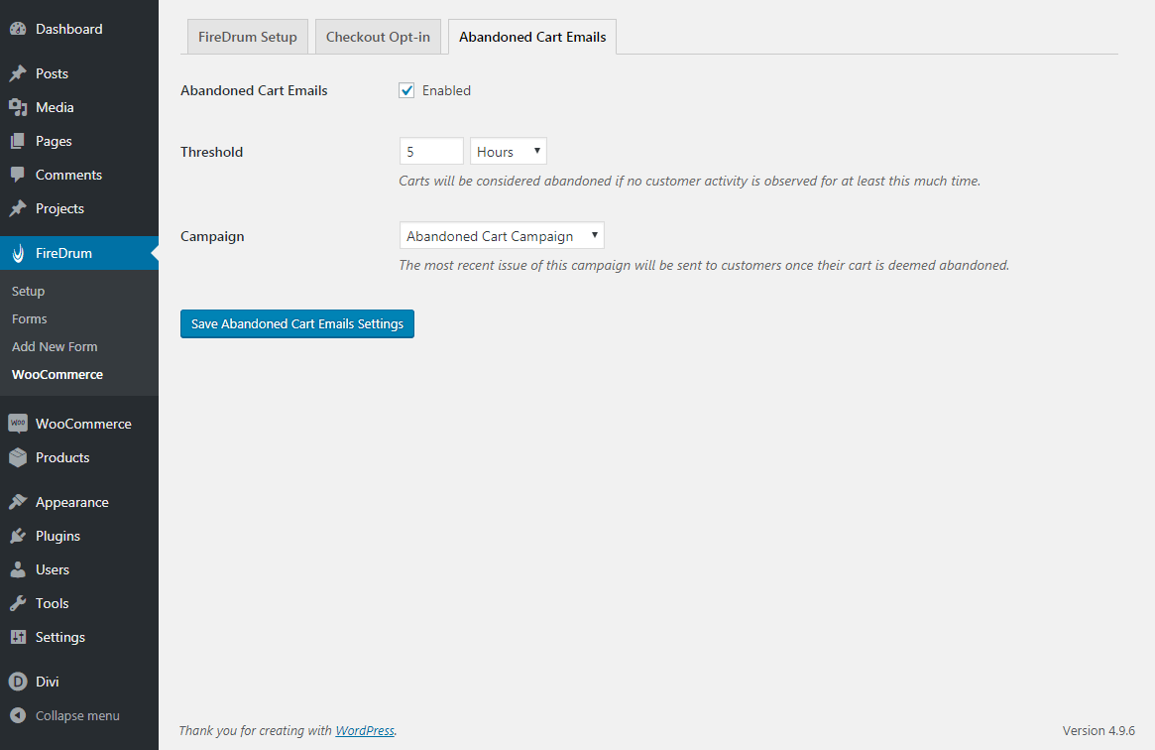
Task: Open Media via its camera icon
Action: click(x=17, y=107)
